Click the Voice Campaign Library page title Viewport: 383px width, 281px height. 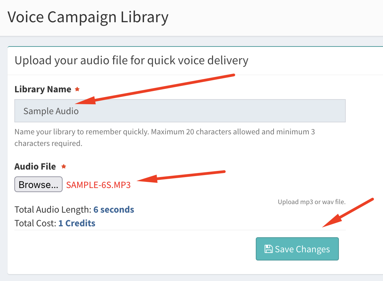pyautogui.click(x=88, y=17)
